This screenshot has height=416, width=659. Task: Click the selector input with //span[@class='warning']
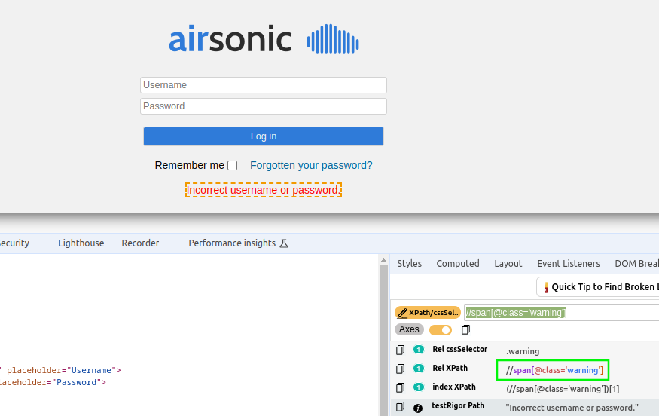pyautogui.click(x=562, y=313)
